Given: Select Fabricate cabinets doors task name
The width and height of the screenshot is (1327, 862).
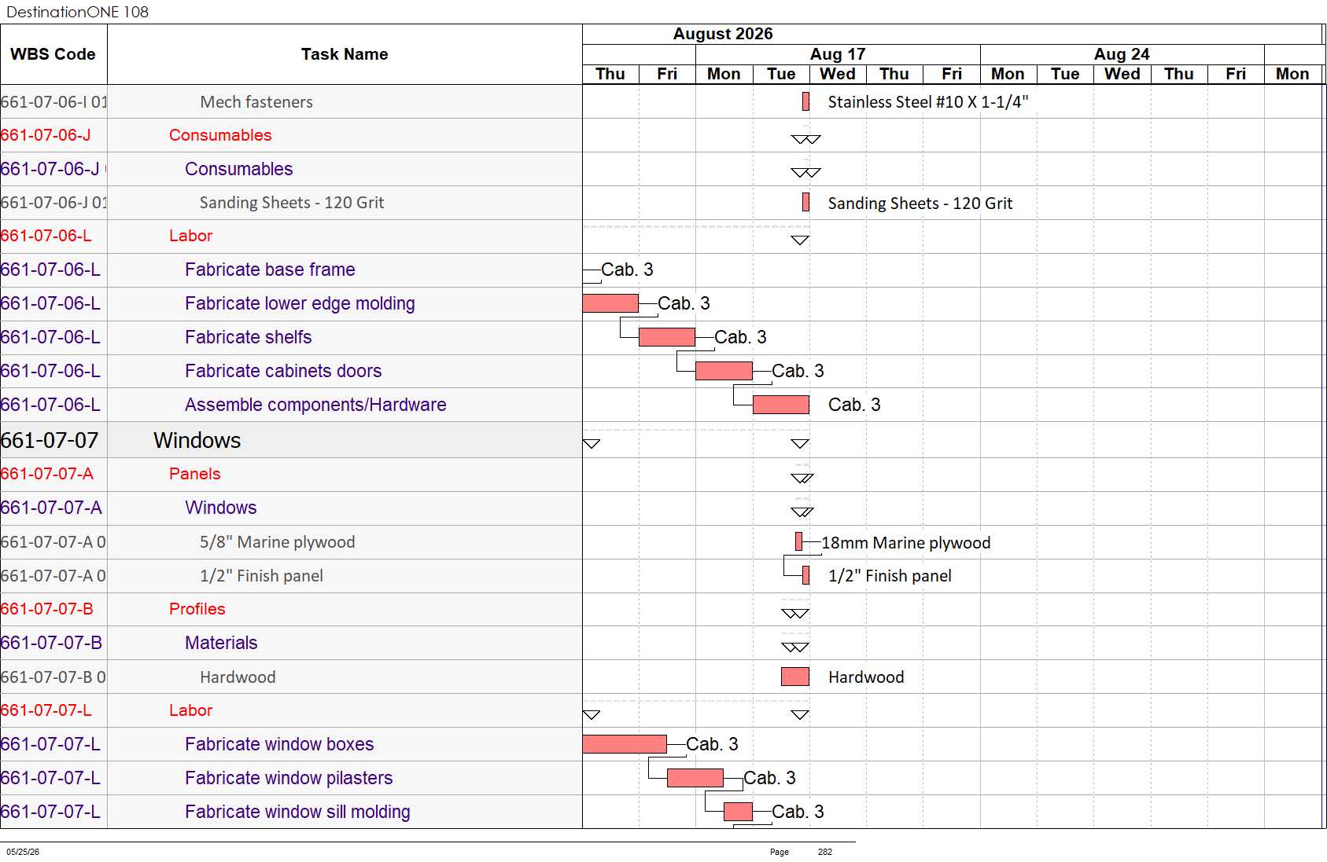Looking at the screenshot, I should (x=283, y=371).
